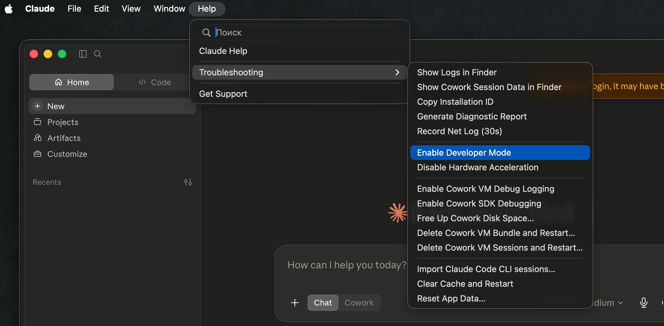Screen dimensions: 664x326
Task: Open the Claude app menu
Action: point(40,9)
